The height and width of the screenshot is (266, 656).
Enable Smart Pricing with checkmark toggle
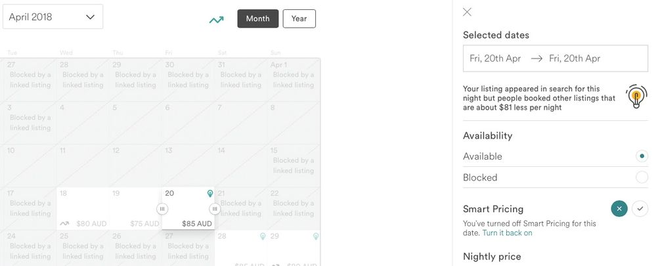pos(640,209)
